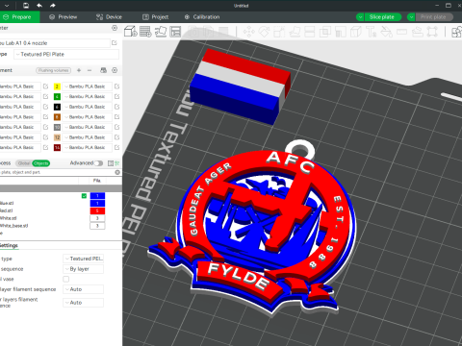This screenshot has width=462, height=346.
Task: Edit the printer preset with edit icon
Action: pos(115,42)
